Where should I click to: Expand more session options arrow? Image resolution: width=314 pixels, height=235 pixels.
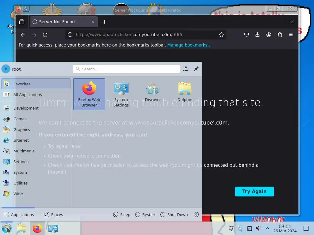click(x=196, y=214)
